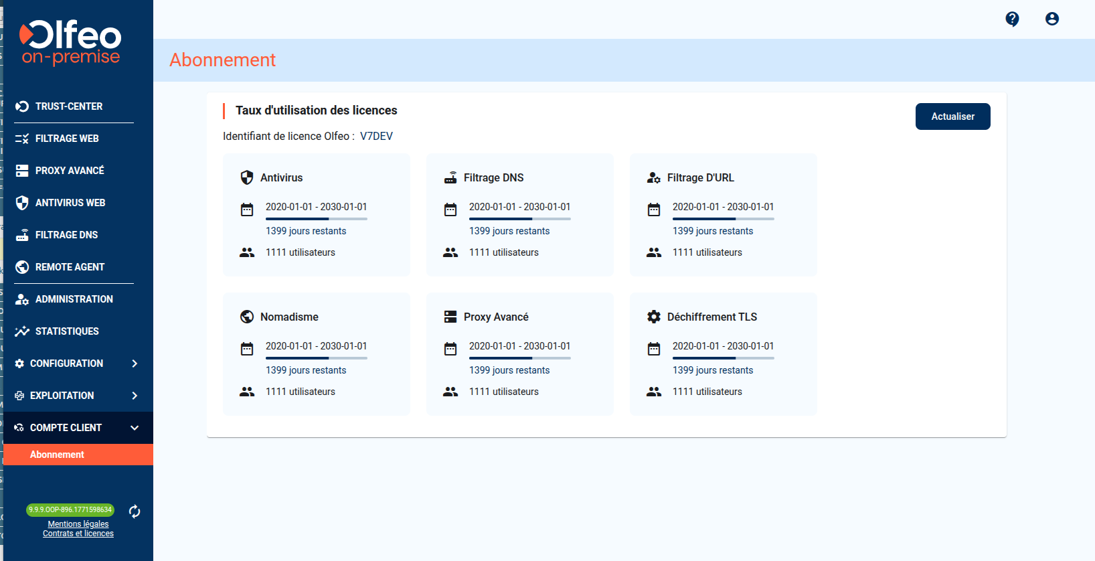Click the Olfeo on-premise logo

click(x=71, y=43)
